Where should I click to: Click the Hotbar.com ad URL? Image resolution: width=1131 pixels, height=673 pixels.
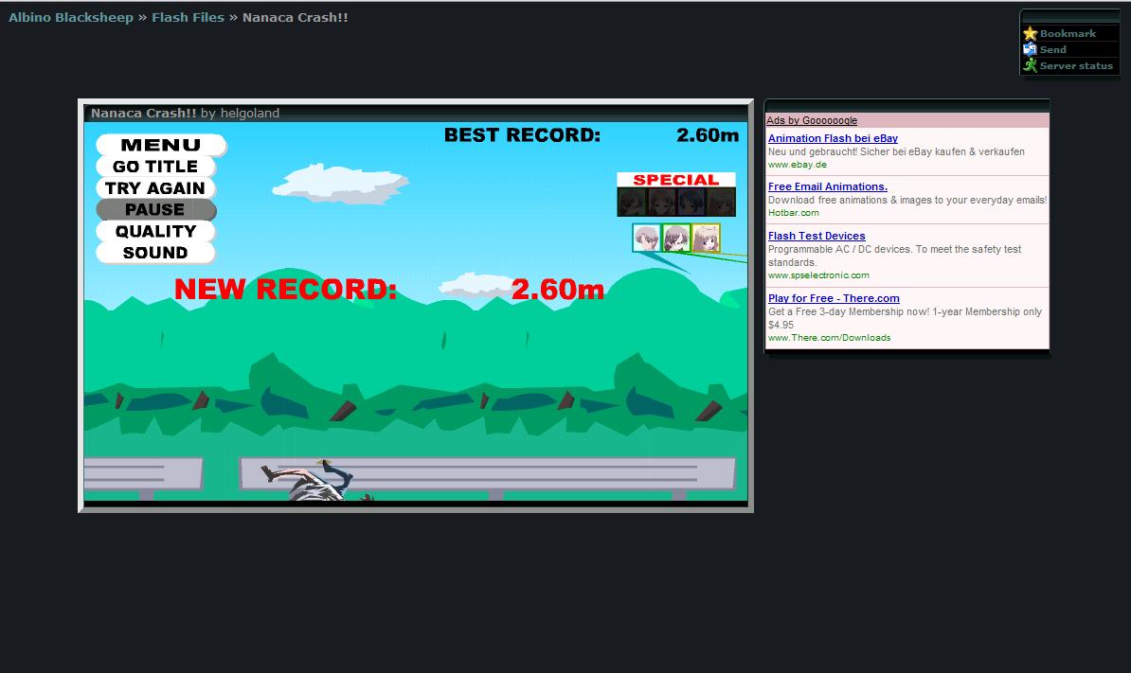pyautogui.click(x=794, y=213)
